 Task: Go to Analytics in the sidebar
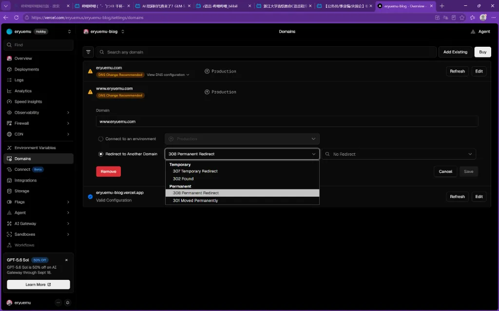[x=38, y=91]
